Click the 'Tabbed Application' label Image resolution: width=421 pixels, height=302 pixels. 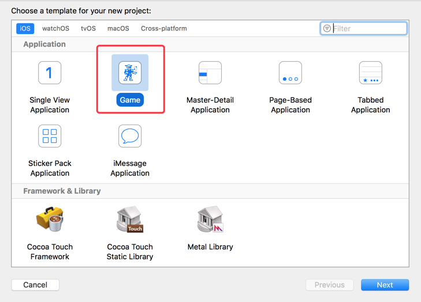pyautogui.click(x=371, y=105)
